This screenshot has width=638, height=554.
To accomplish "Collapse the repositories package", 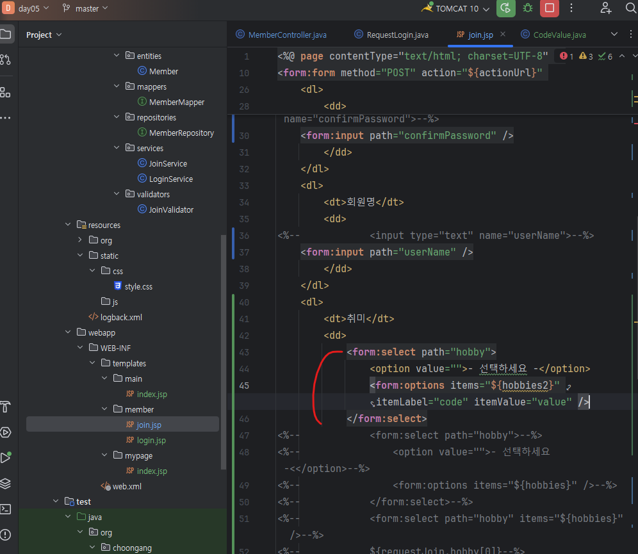I will (x=117, y=117).
